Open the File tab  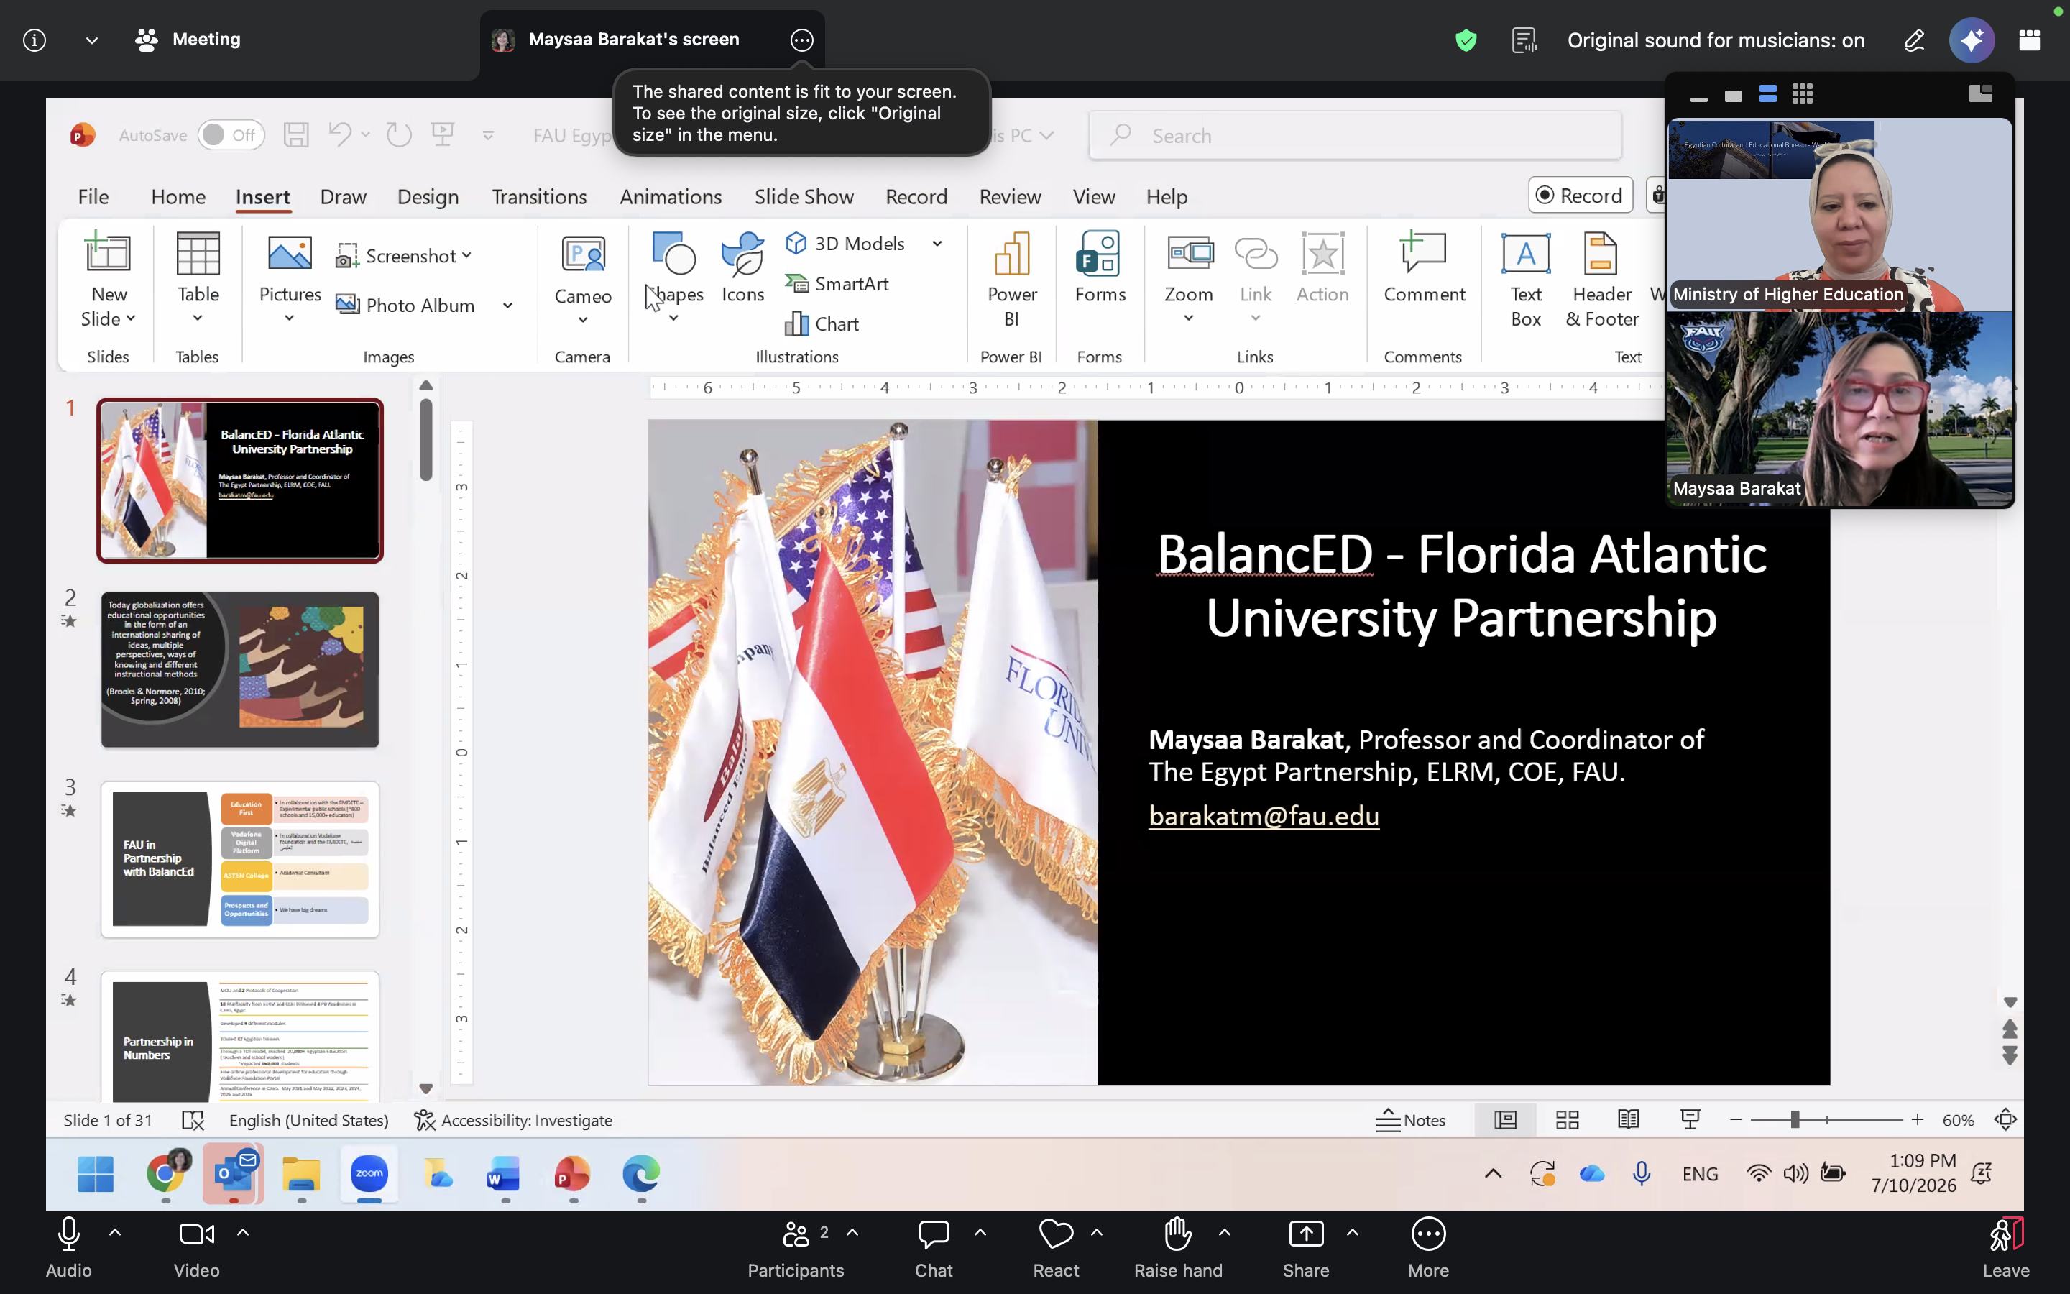click(93, 197)
